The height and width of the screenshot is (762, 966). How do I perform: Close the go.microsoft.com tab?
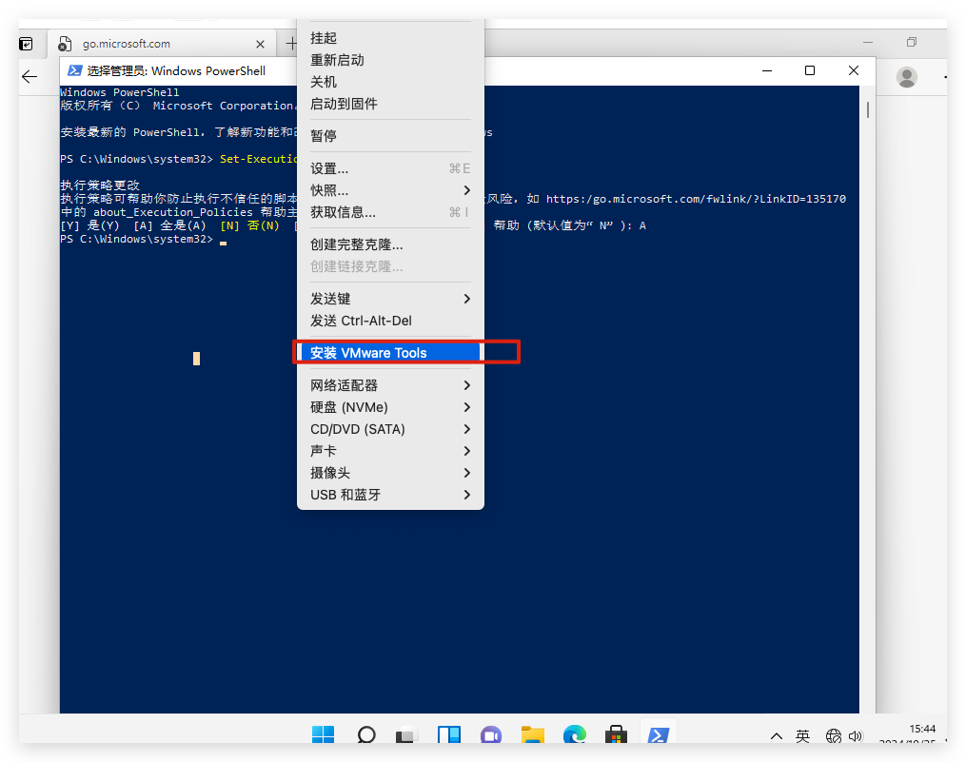point(260,45)
